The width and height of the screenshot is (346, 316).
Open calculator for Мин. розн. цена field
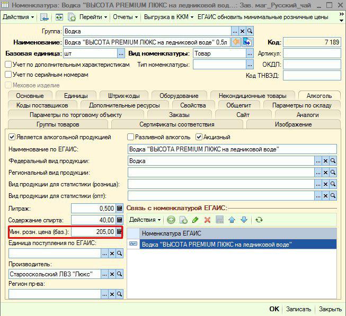[x=119, y=232]
